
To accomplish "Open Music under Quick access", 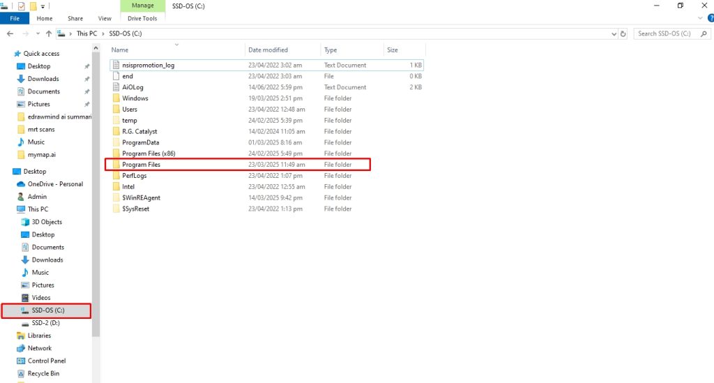I will 36,142.
